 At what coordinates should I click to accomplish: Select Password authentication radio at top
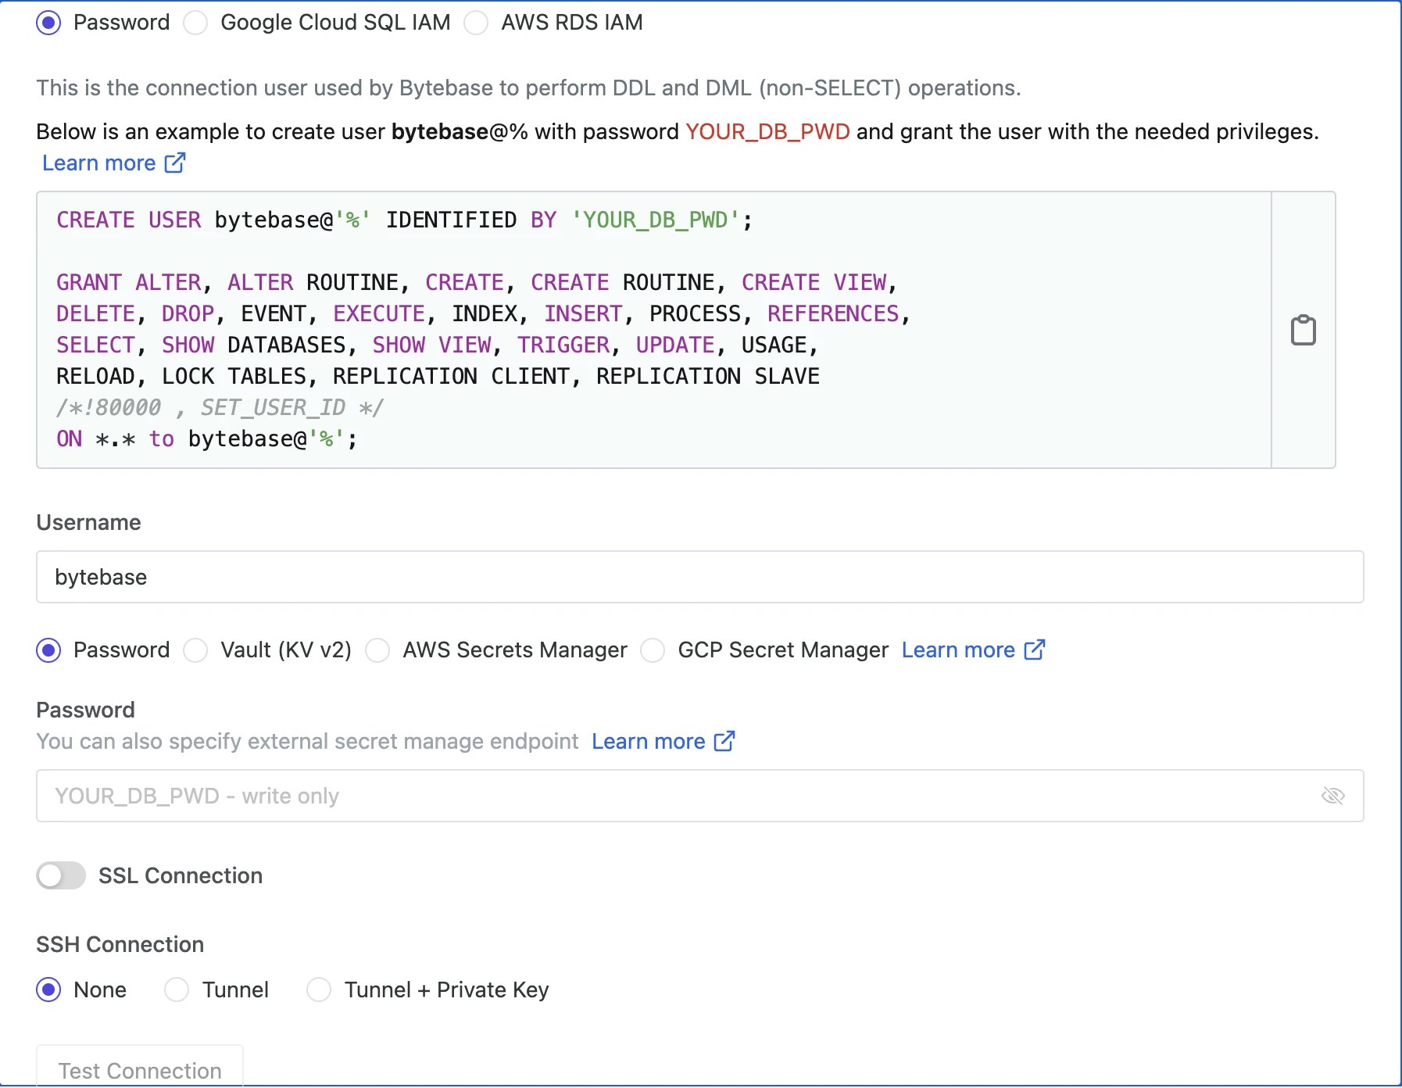tap(48, 23)
